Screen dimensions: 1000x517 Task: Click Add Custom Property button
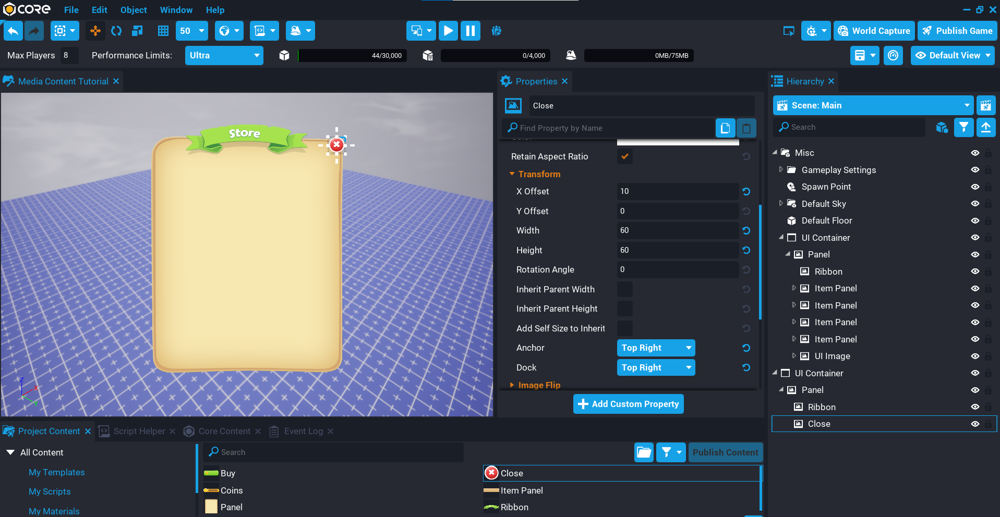(x=628, y=404)
